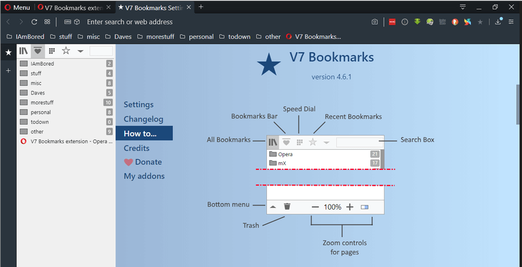Open the misc folder on bookmarks bar
The height and width of the screenshot is (267, 522).
(x=89, y=37)
